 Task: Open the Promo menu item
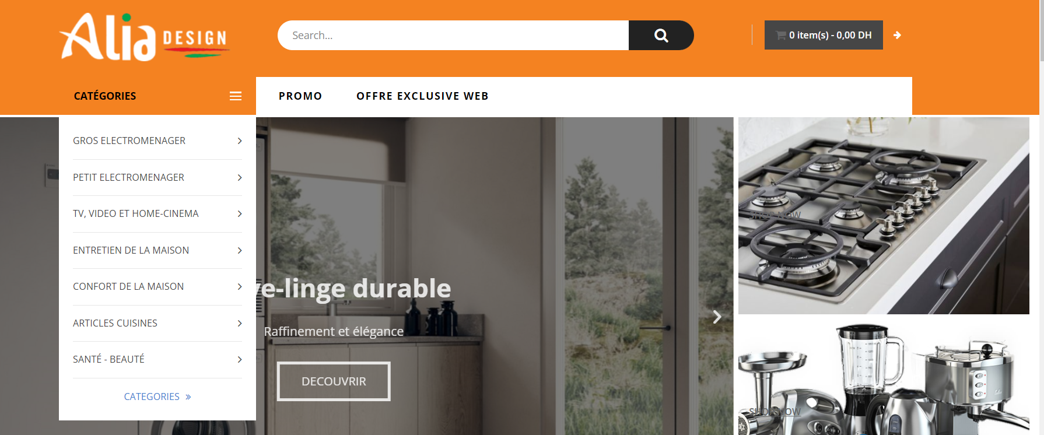300,96
